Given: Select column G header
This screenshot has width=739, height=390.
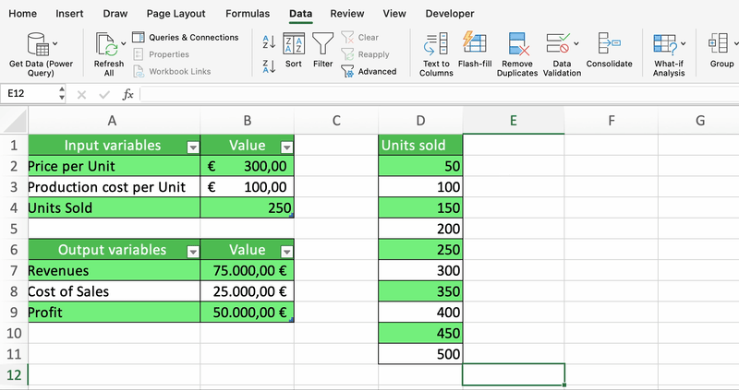Looking at the screenshot, I should point(698,121).
